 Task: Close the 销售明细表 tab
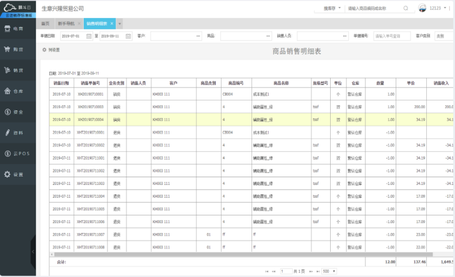(x=112, y=23)
